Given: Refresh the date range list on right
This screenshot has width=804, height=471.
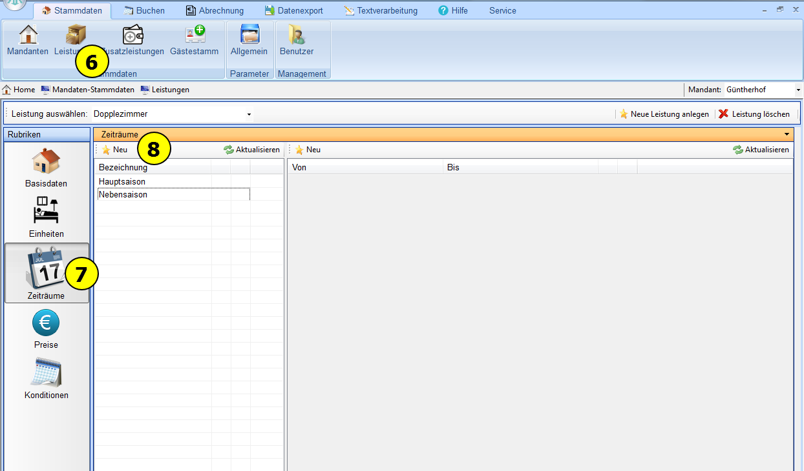Looking at the screenshot, I should 761,150.
